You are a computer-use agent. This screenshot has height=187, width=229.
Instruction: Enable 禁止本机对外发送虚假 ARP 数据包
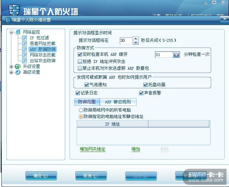click(80, 68)
